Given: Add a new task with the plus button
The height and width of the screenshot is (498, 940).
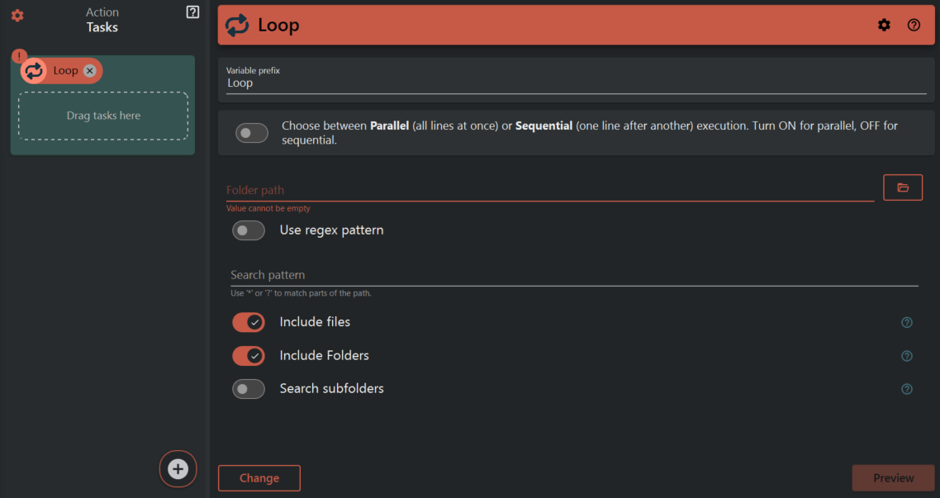Looking at the screenshot, I should [x=178, y=468].
